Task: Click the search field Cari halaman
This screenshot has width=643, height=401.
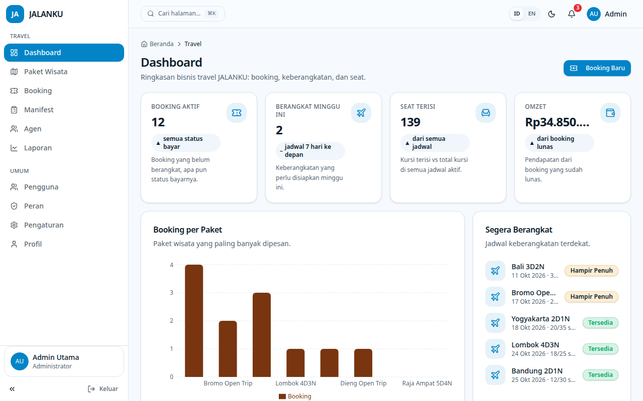Action: (183, 14)
